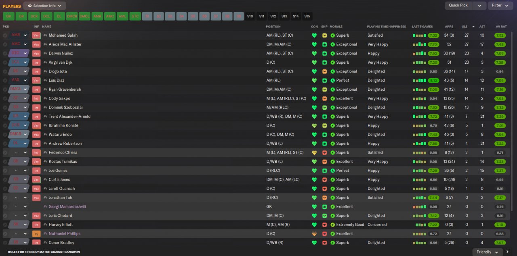The height and width of the screenshot is (256, 517).
Task: Open Giorgi Mamardashvili's player profile
Action: (x=67, y=207)
